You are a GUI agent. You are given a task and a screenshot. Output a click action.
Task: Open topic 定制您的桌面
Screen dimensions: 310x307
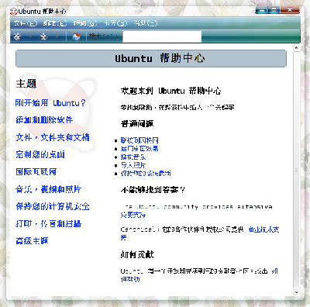pyautogui.click(x=40, y=154)
